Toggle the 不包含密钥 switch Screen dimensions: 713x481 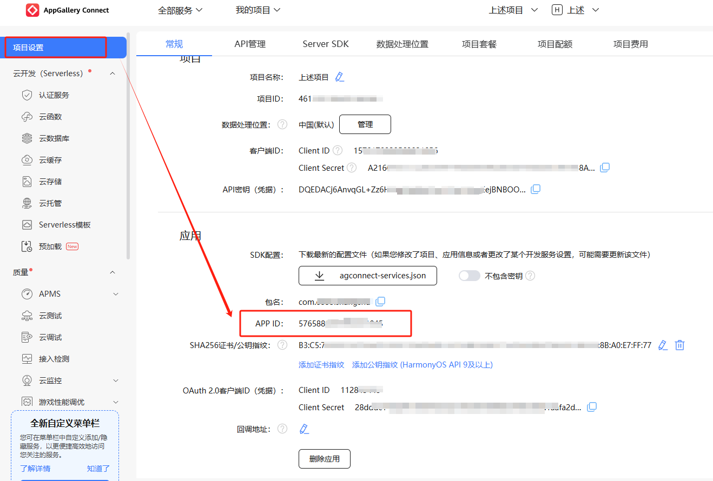click(469, 276)
